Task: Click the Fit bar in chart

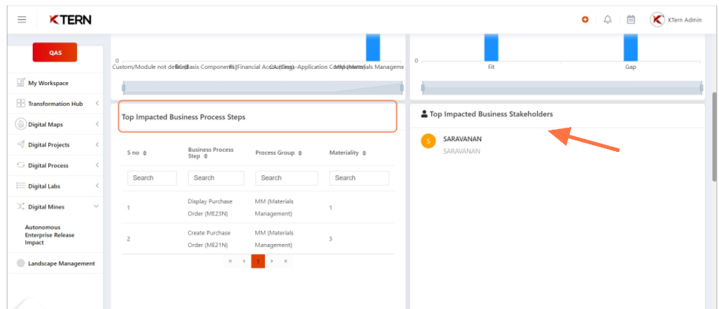Action: click(491, 47)
